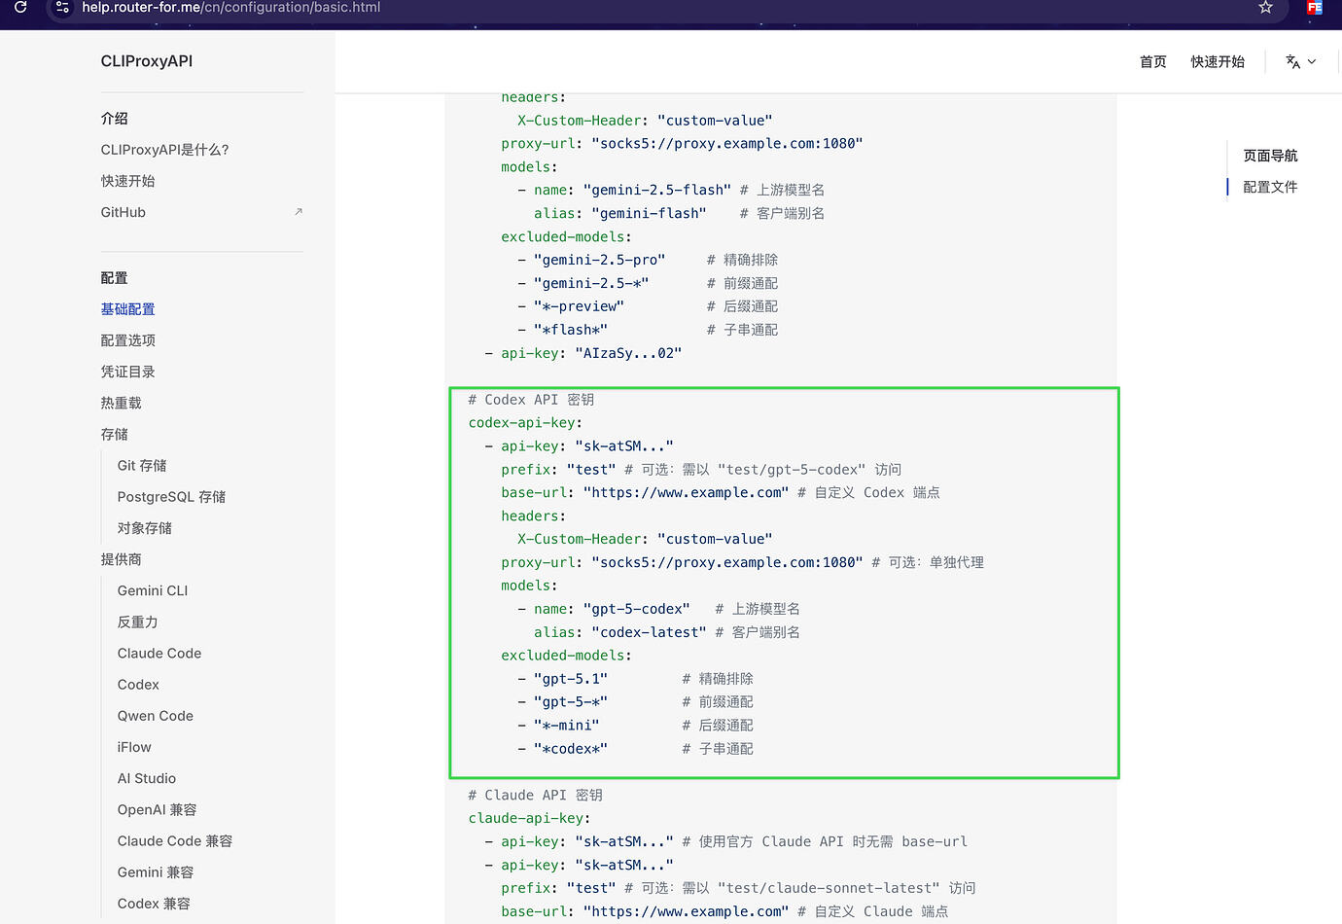Click the "codex-latest" alias value
The height and width of the screenshot is (924, 1342).
coord(649,632)
